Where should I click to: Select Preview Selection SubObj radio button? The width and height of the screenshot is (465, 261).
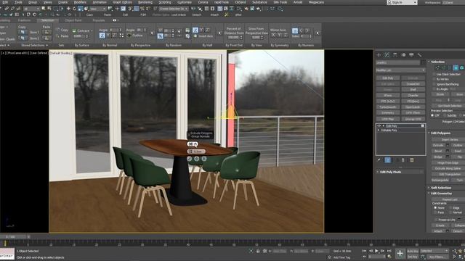[445, 115]
